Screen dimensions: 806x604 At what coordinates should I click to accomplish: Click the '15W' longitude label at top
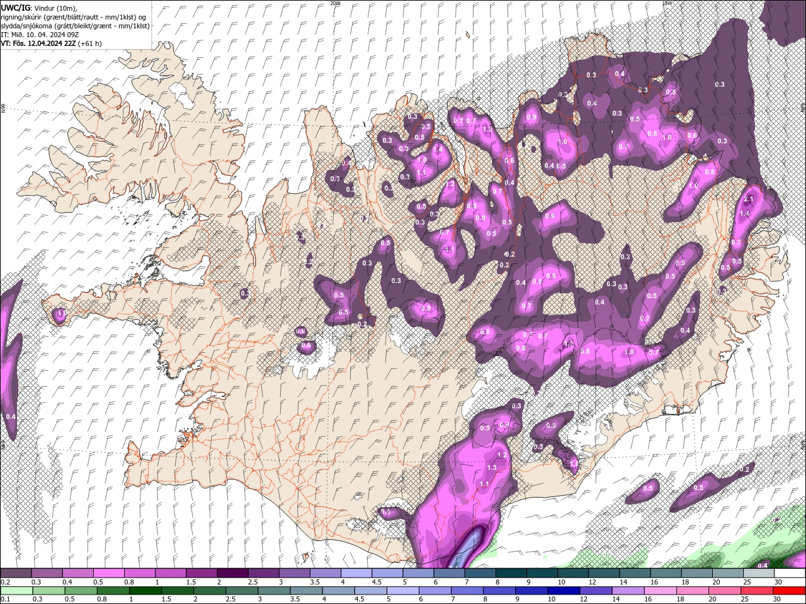tap(666, 3)
